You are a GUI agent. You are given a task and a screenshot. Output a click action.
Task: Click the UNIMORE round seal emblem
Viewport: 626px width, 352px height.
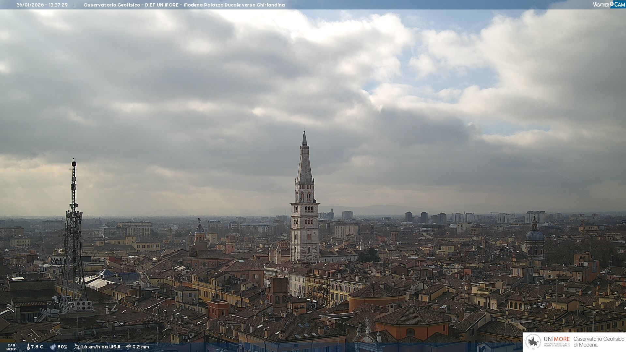(533, 342)
